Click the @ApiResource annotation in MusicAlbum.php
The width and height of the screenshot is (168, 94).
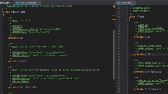(15, 6)
